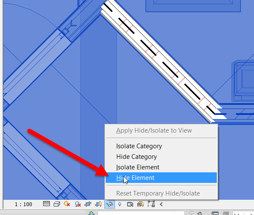
Task: Open the 1 : 100 view scale selector
Action: [x=23, y=204]
